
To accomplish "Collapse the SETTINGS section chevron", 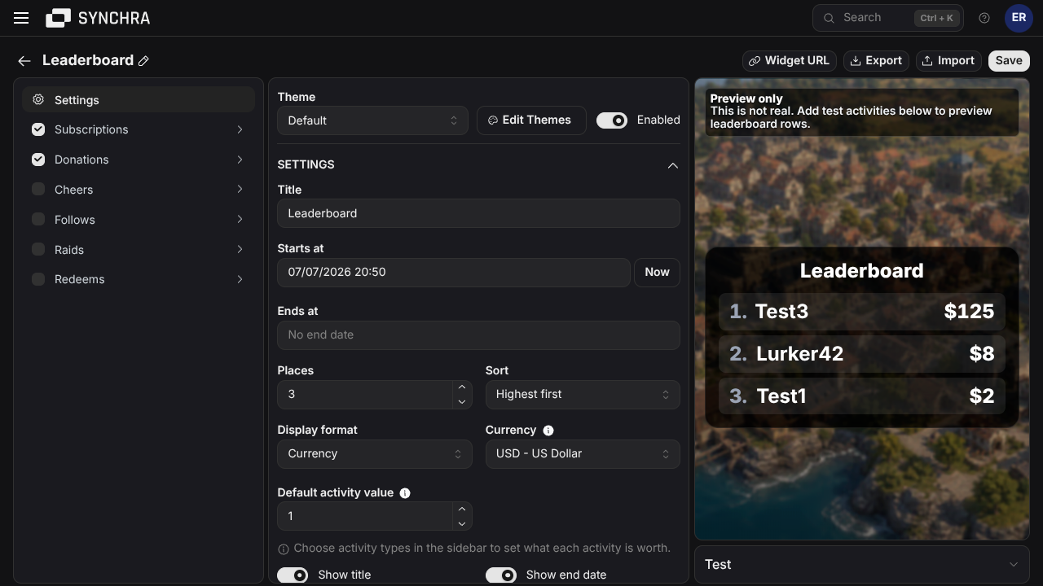I will (673, 165).
